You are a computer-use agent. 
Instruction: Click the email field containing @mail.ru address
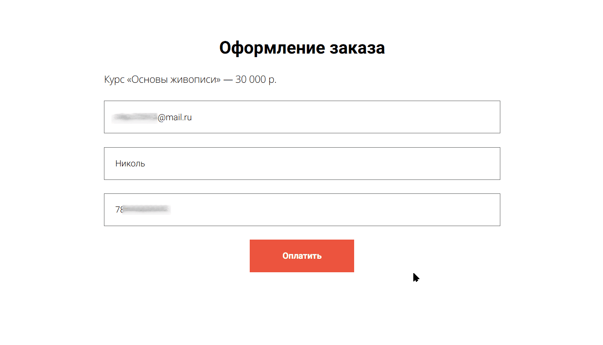(301, 117)
